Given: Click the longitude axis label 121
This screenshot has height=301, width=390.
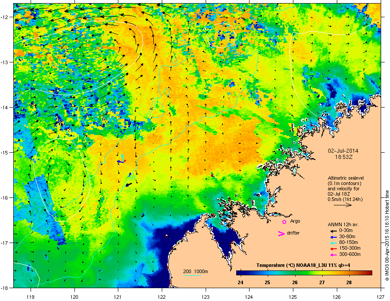Looking at the screenshot, I should click(118, 297).
